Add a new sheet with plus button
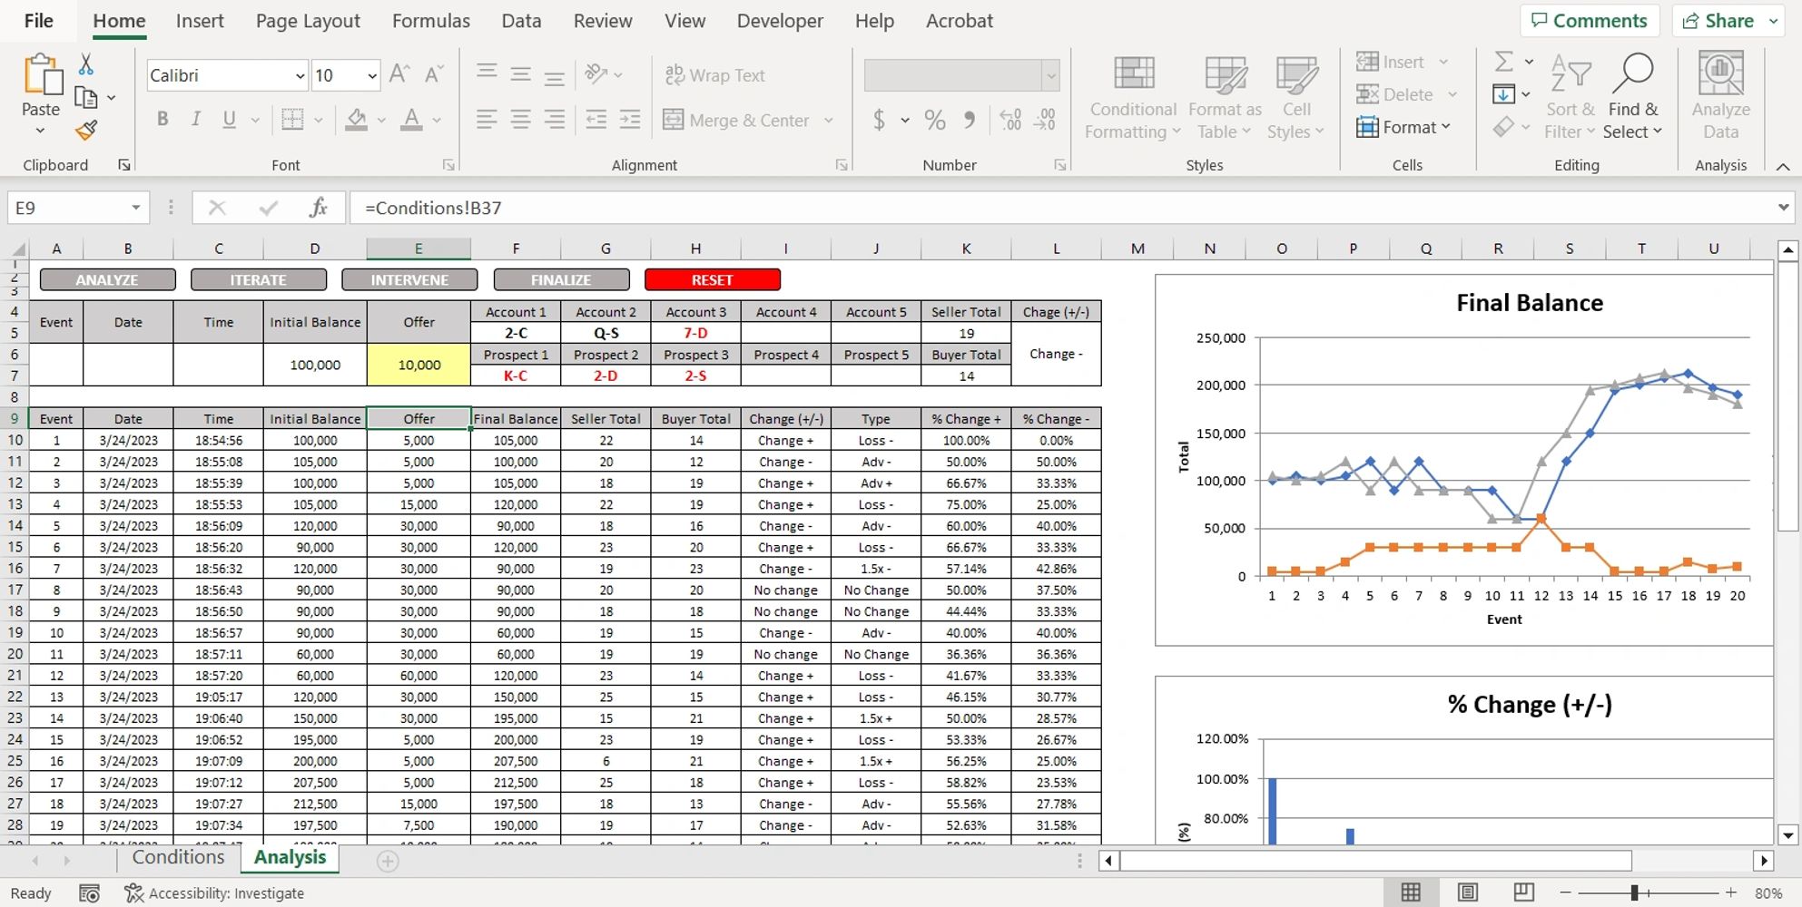1802x907 pixels. click(388, 861)
